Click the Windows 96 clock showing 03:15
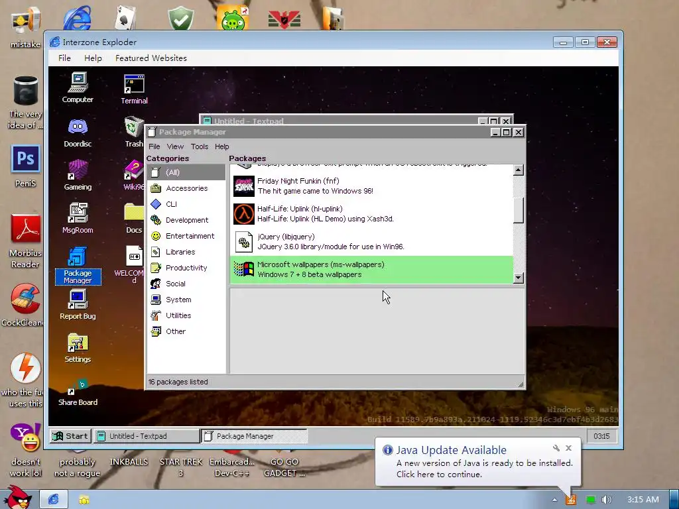Viewport: 679px width, 509px height. click(601, 436)
